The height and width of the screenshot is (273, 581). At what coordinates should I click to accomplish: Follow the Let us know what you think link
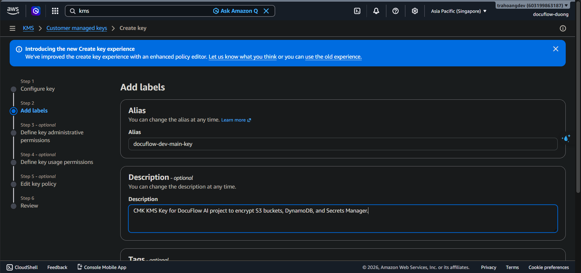point(242,57)
